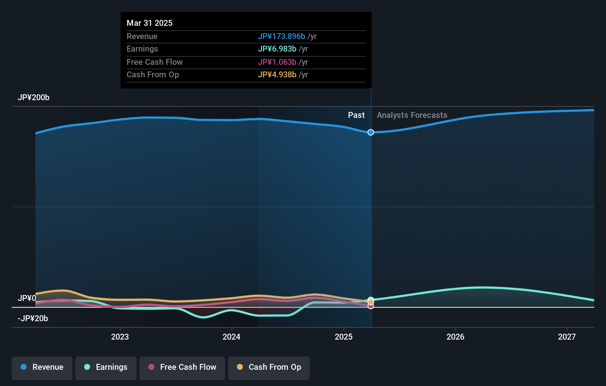This screenshot has width=606, height=386.
Task: Click the blue Revenue legend dot
Action: [x=24, y=367]
